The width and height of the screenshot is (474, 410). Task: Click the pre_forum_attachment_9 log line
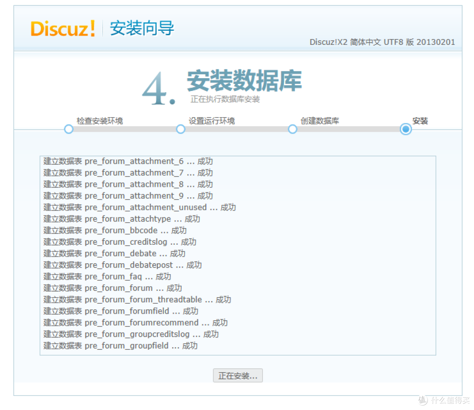pyautogui.click(x=128, y=196)
